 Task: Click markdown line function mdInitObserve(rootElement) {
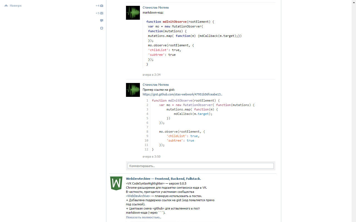click(x=180, y=22)
